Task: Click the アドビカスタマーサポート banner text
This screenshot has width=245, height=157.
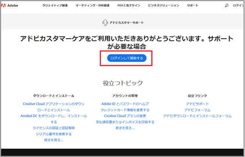Action: (x=127, y=23)
